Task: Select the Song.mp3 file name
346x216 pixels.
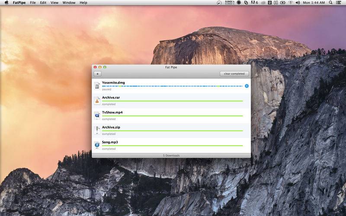Action: tap(110, 142)
